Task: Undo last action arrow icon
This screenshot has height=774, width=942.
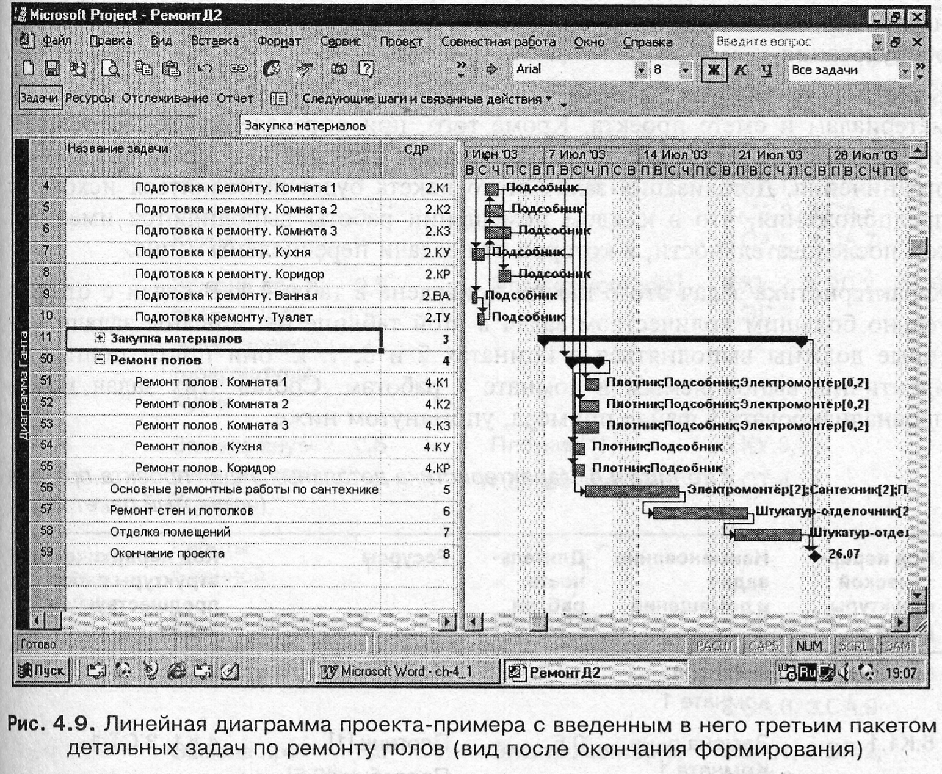Action: click(x=204, y=69)
